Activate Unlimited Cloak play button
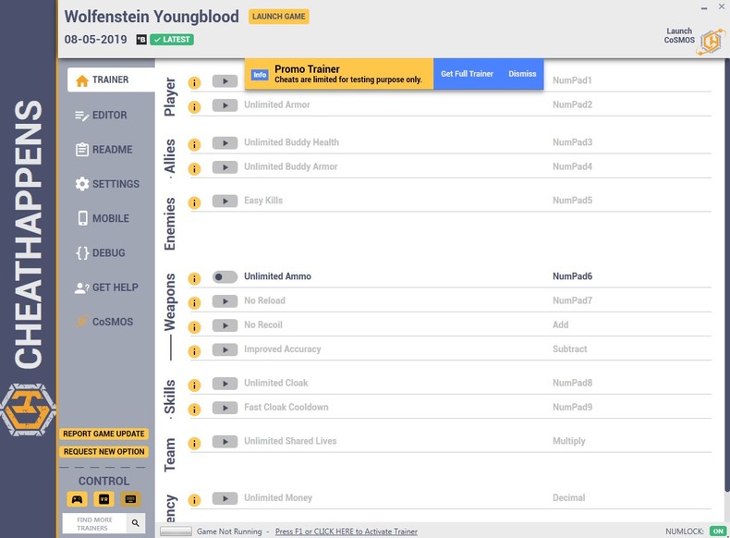This screenshot has height=538, width=730. point(225,384)
